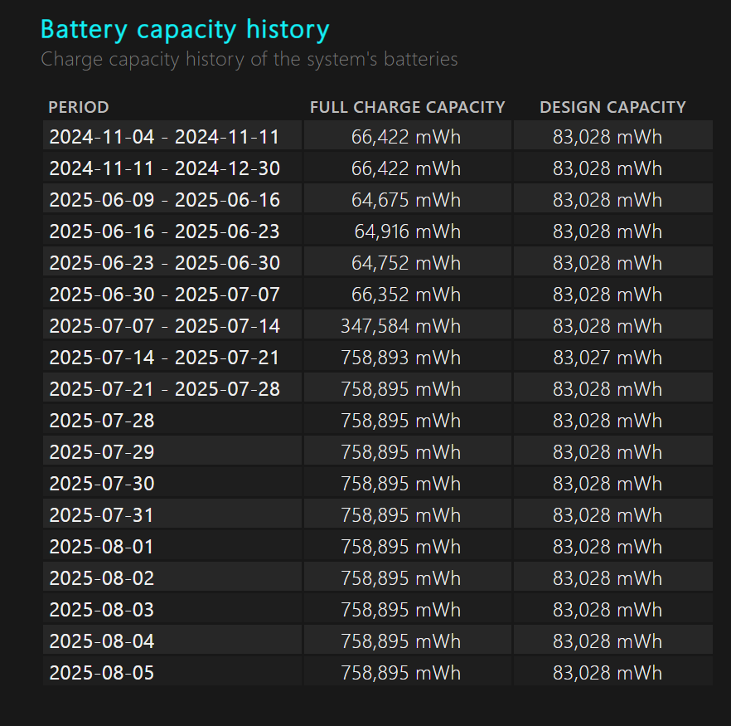Click design capacity in 2025-08-03 row
This screenshot has height=726, width=731.
[x=608, y=610]
